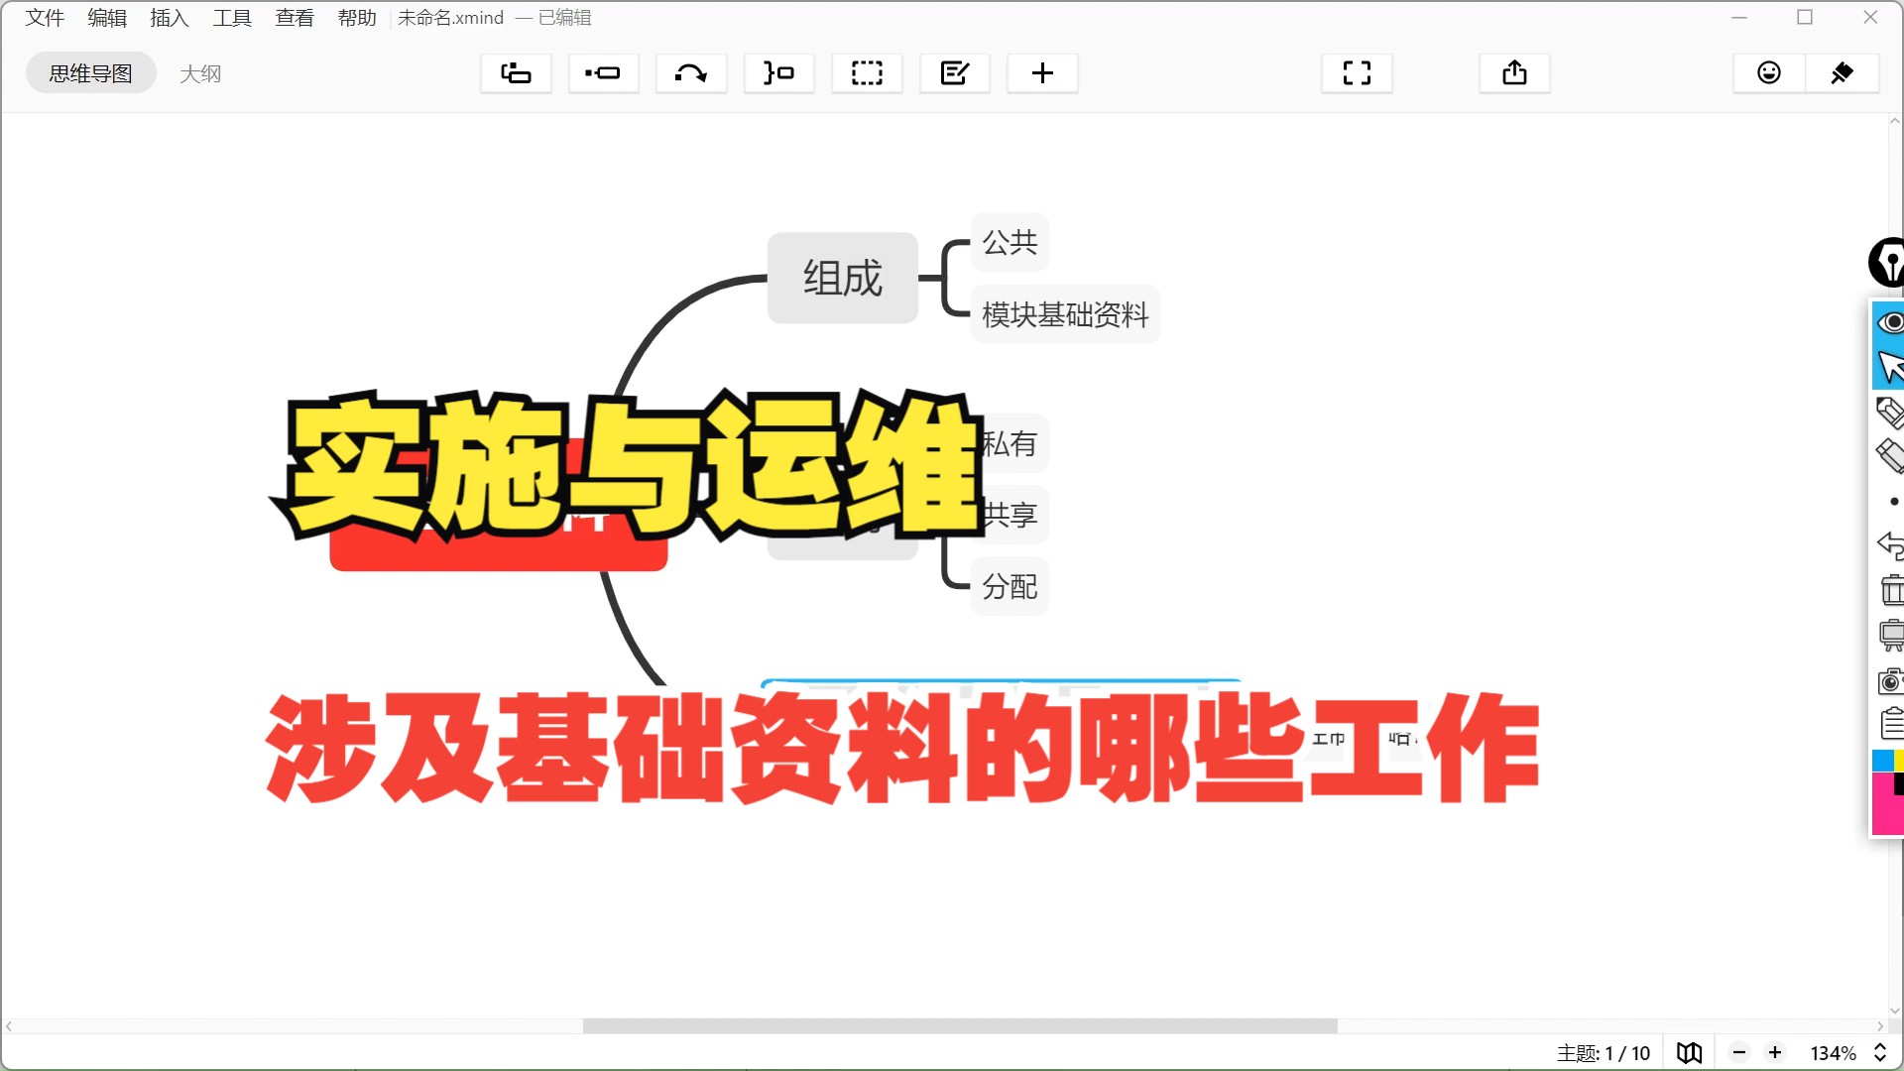Screen dimensions: 1904x1071
Task: Open the 查看 menu
Action: coord(295,18)
